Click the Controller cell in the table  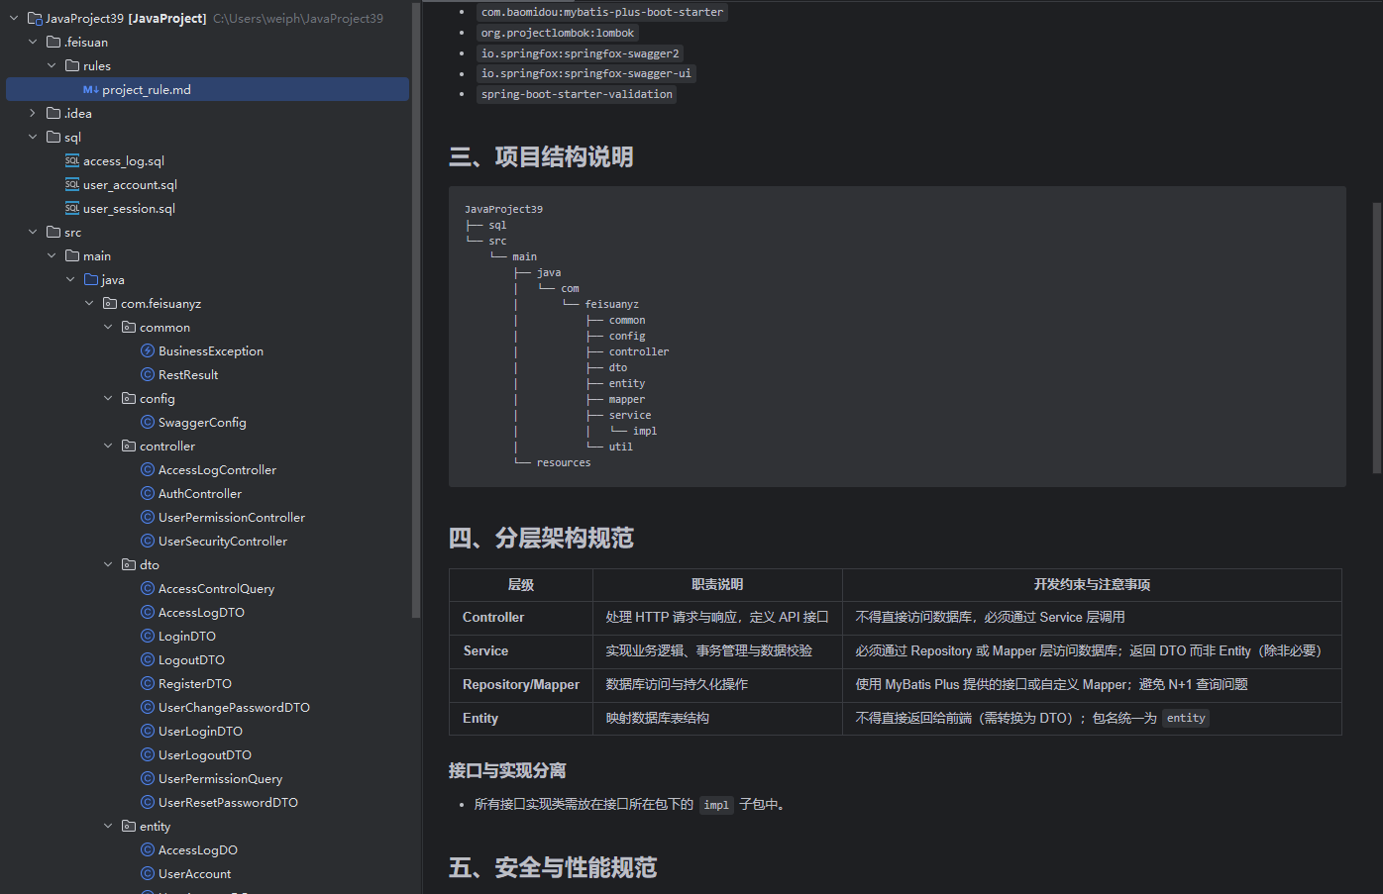[x=521, y=617]
